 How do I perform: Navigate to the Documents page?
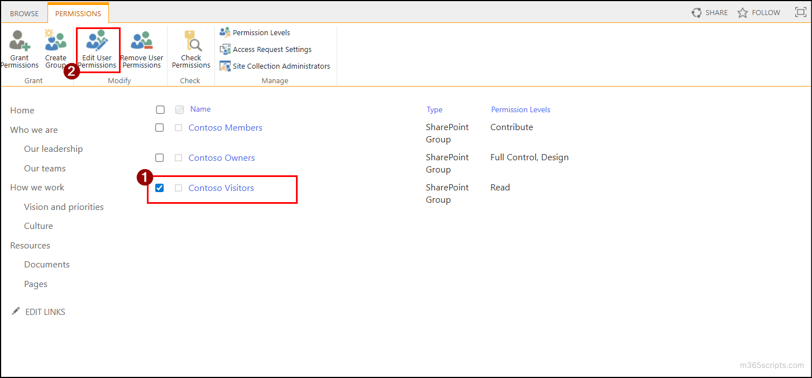(x=46, y=264)
